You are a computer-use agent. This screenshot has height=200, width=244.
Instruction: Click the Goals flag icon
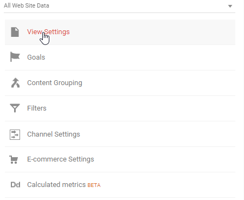(x=15, y=57)
